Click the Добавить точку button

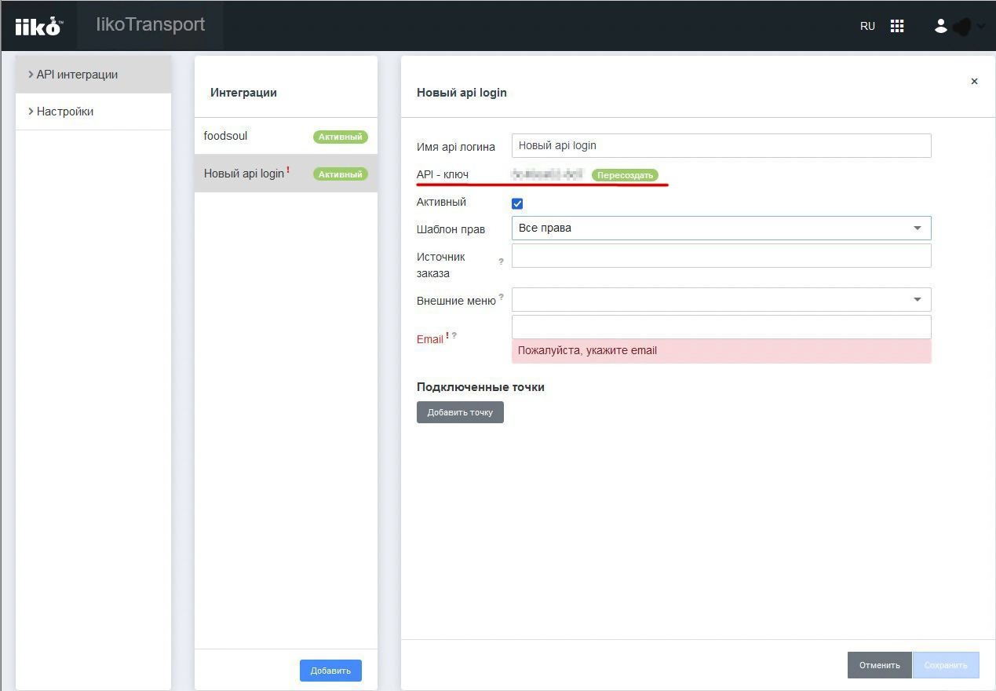pyautogui.click(x=460, y=412)
